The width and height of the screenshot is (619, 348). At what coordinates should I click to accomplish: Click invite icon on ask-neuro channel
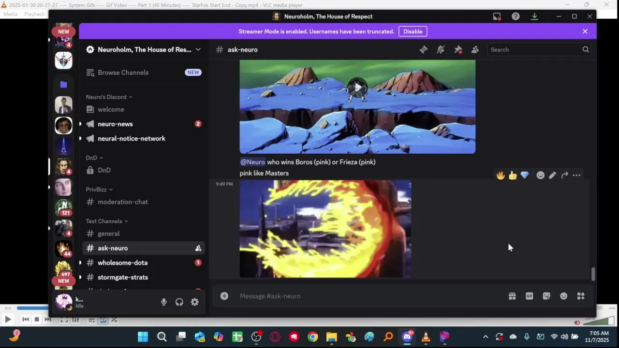point(198,248)
